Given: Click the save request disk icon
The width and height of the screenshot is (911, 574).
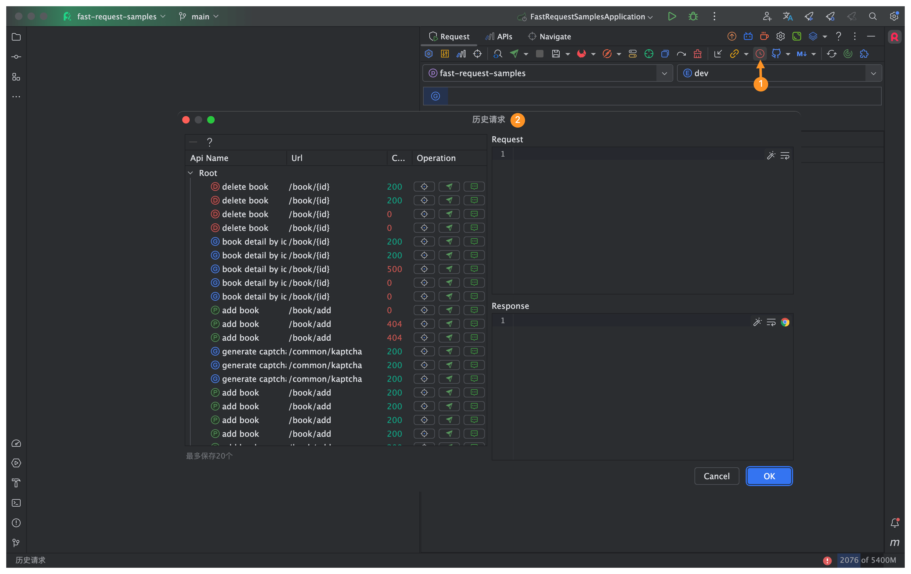Looking at the screenshot, I should tap(555, 54).
